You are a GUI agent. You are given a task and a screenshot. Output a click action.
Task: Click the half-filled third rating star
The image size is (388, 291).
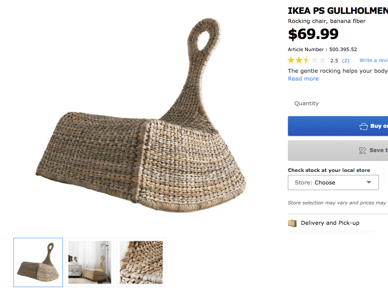[x=307, y=60]
